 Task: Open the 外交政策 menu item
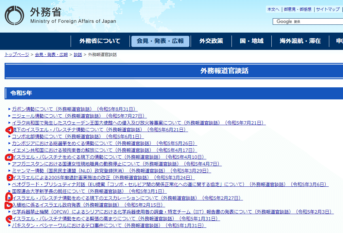[211, 41]
